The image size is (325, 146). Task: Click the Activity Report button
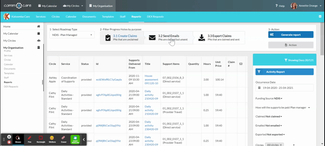(285, 72)
